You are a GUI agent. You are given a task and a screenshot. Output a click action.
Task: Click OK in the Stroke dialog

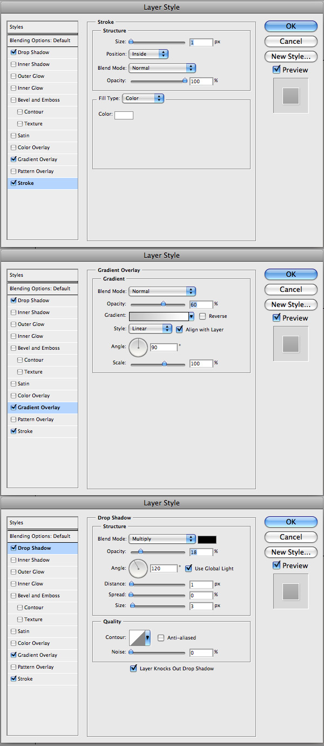click(x=291, y=26)
